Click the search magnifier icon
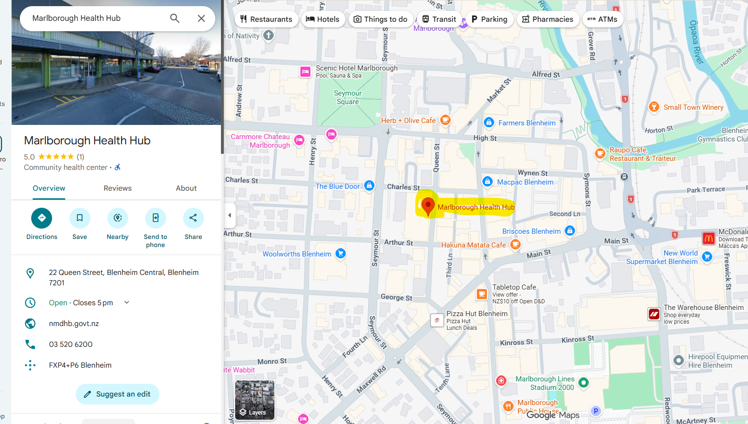748x424 pixels. [x=175, y=18]
